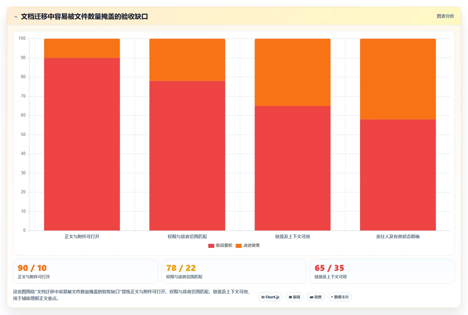Open the 78 / 22 data card
468x315 pixels.
[234, 271]
